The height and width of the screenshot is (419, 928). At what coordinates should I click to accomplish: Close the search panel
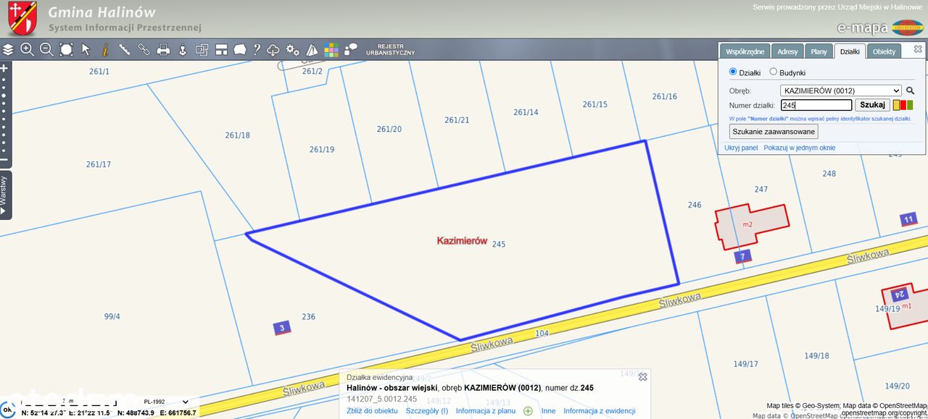918,49
